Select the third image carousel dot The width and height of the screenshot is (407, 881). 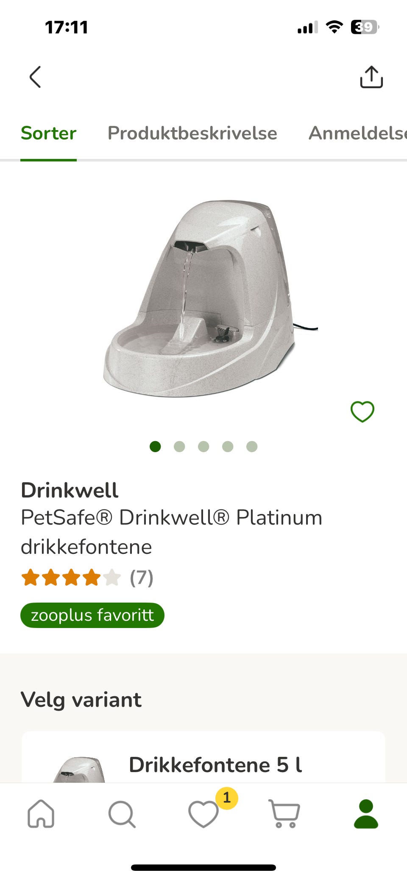tap(203, 447)
